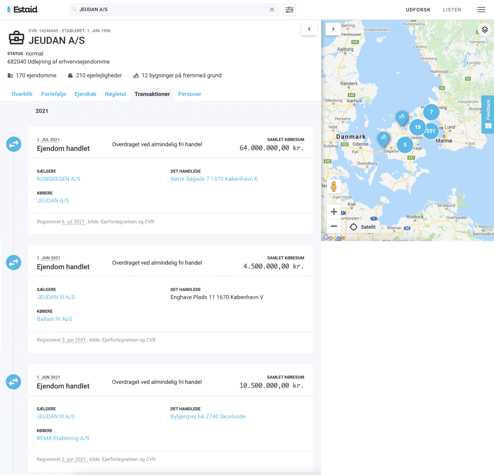This screenshot has height=475, width=494.
Task: Expand the map with right chevron
Action: click(x=333, y=29)
